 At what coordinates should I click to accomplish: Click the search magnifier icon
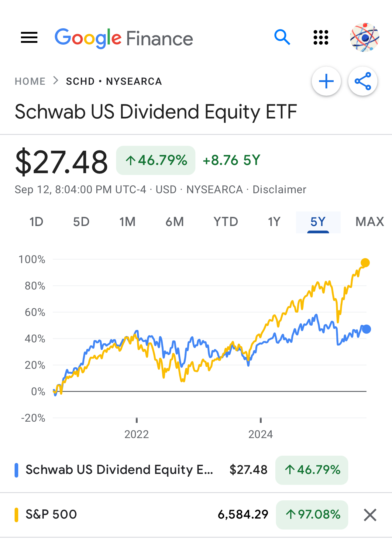[x=282, y=38]
